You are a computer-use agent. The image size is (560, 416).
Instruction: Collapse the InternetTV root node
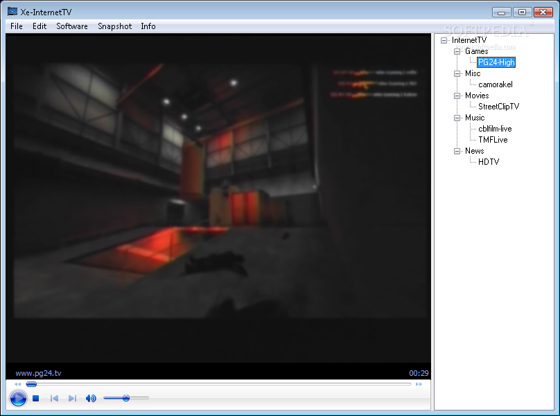click(444, 40)
